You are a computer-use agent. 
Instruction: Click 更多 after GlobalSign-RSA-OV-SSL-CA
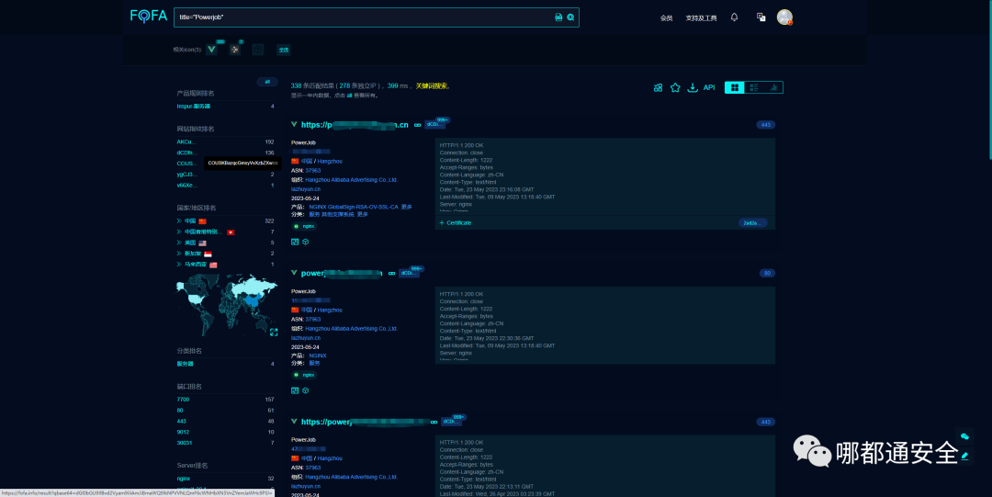click(407, 207)
